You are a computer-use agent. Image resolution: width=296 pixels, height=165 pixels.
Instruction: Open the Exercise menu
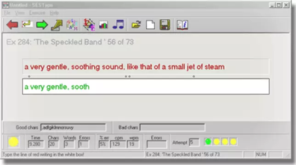37,13
